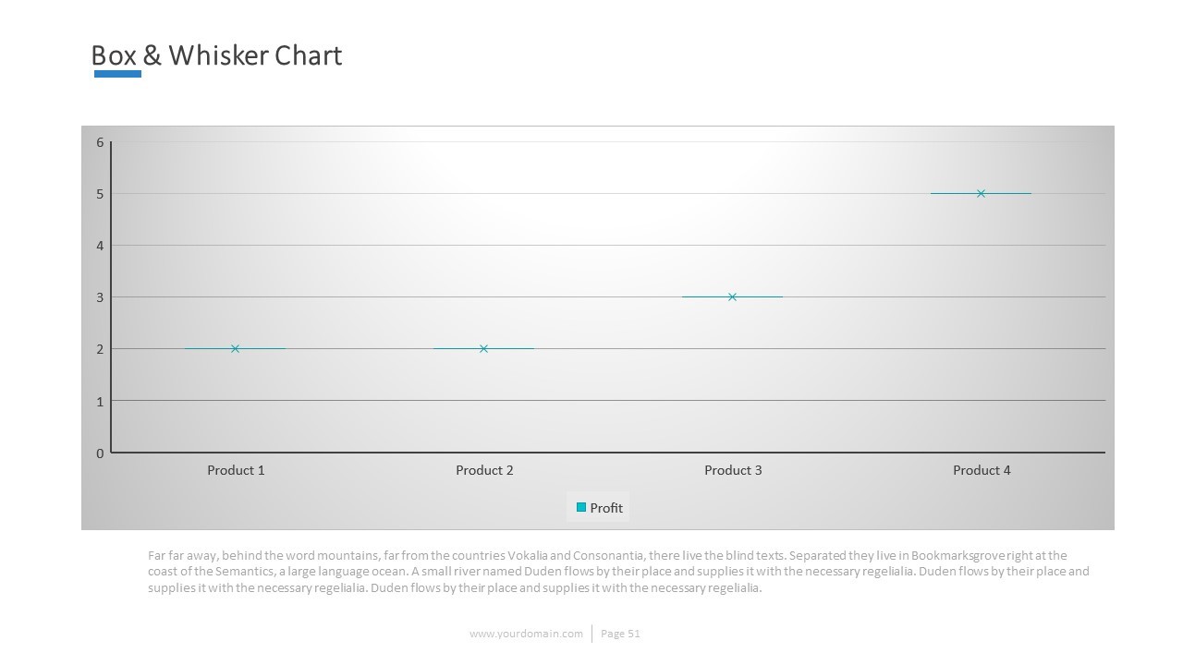Open the www.yourdomain.com footer link
This screenshot has width=1183, height=665.
526,634
